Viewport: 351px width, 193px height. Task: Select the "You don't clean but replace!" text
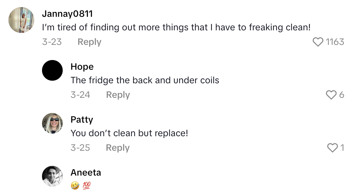(129, 133)
